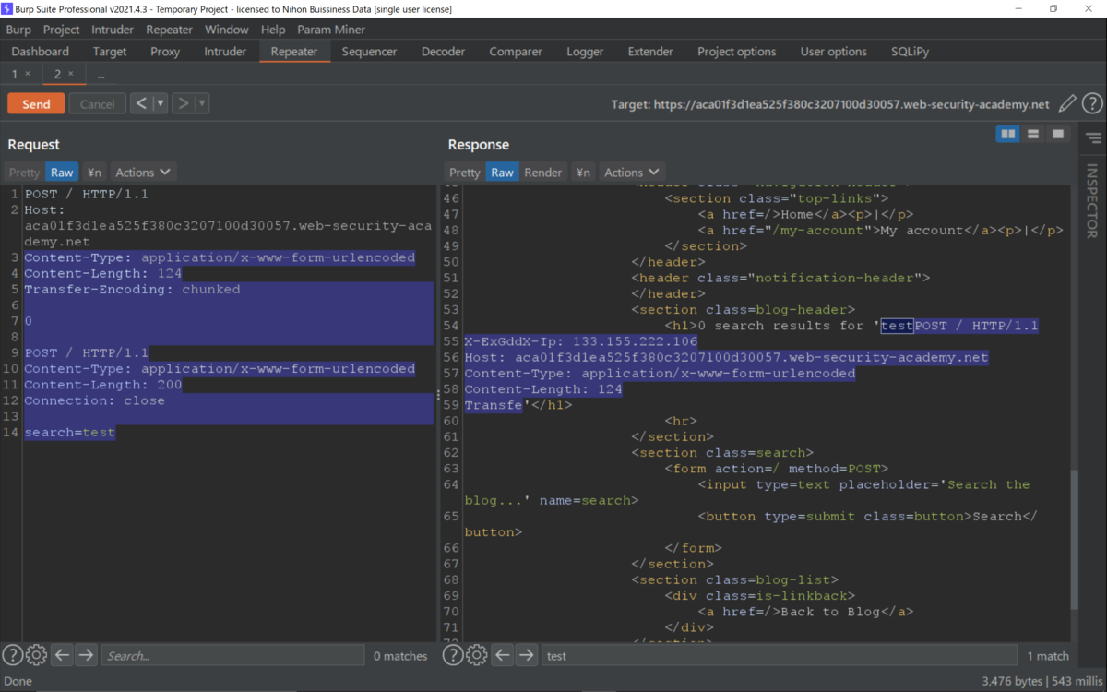Switch to Proxy tab
This screenshot has width=1107, height=692.
pyautogui.click(x=165, y=52)
